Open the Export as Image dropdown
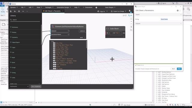Viewport: 192px width, 108px height. coord(118,11)
